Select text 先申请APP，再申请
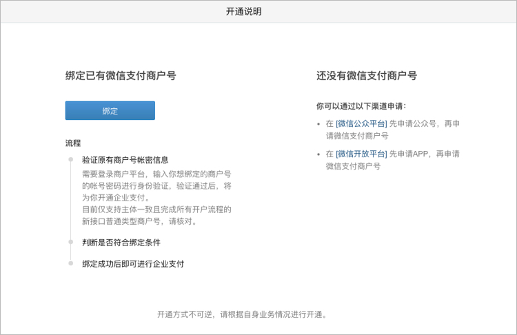This screenshot has height=335, width=517. pyautogui.click(x=425, y=154)
